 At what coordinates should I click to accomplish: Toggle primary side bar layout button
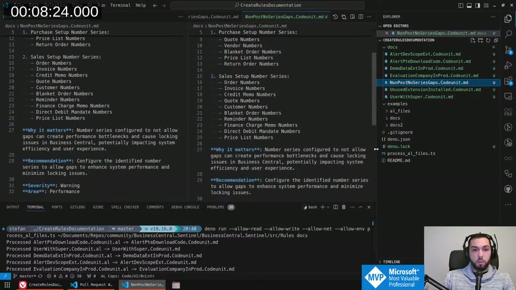(461, 5)
